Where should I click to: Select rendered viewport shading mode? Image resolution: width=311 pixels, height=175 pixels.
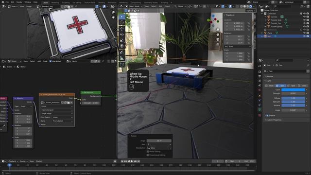point(251,6)
